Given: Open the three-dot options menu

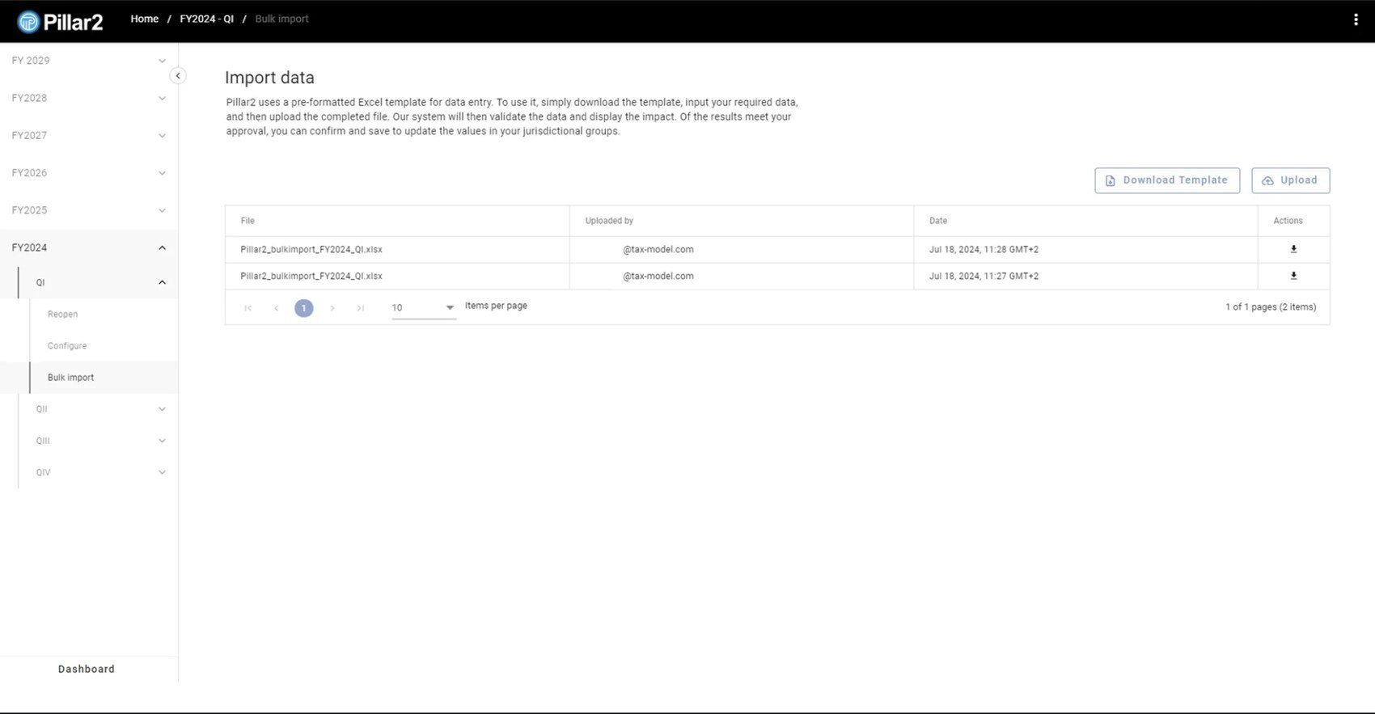Looking at the screenshot, I should click(1356, 19).
